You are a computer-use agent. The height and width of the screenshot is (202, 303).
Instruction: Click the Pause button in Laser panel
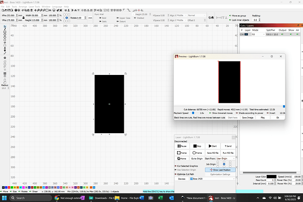coord(182,146)
